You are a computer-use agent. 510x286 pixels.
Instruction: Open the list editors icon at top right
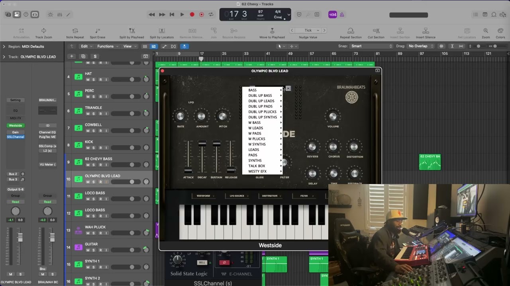tap(475, 15)
